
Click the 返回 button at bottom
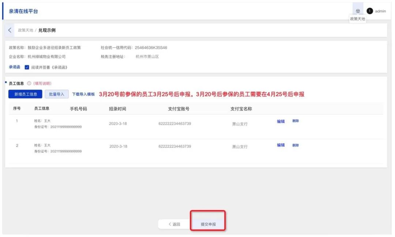(174, 224)
